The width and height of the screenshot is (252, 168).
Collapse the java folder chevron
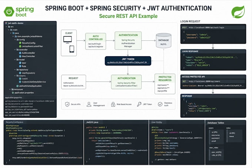pyautogui.click(x=11, y=33)
